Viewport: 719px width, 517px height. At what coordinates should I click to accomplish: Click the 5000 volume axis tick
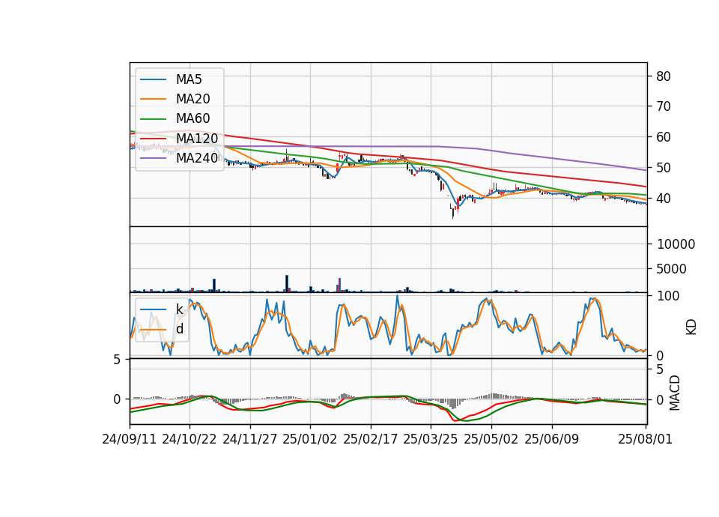pyautogui.click(x=672, y=269)
